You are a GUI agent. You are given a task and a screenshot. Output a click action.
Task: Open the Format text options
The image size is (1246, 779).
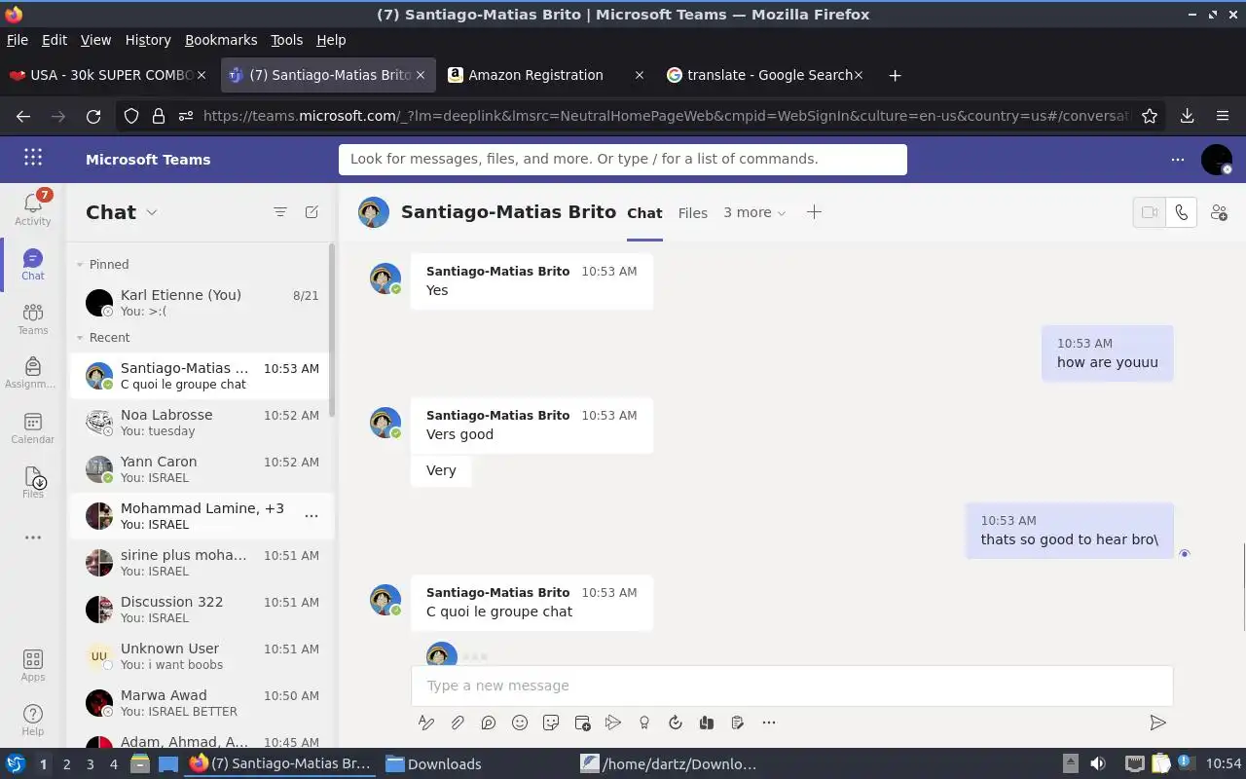tap(426, 723)
